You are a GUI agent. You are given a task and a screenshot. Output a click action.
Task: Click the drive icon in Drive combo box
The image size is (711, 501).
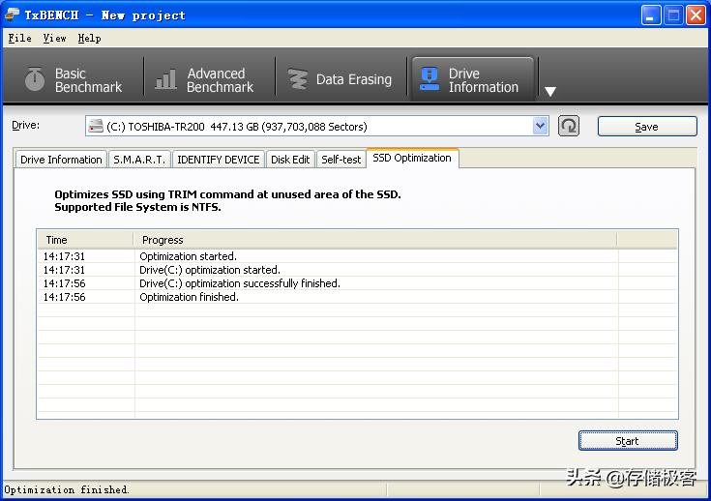coord(95,126)
